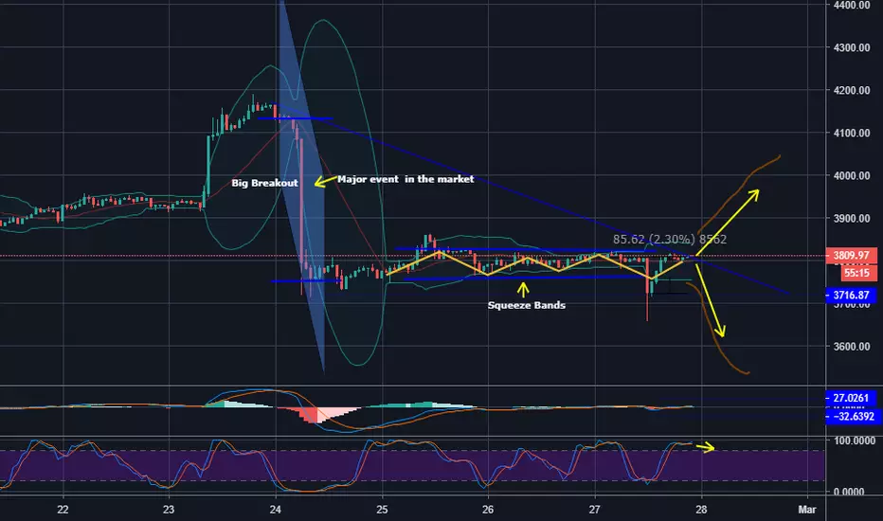
Task: Click the Mar label on time axis
Action: 807,510
